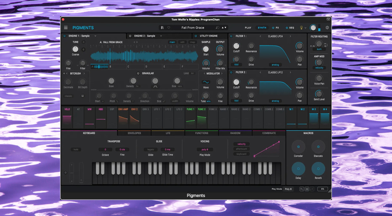
Task: Click the bitcrush classic mode button
Action: point(68,96)
